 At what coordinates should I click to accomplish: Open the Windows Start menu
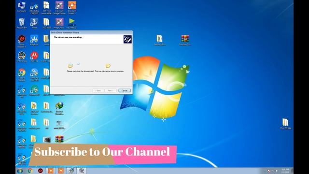click(x=20, y=171)
